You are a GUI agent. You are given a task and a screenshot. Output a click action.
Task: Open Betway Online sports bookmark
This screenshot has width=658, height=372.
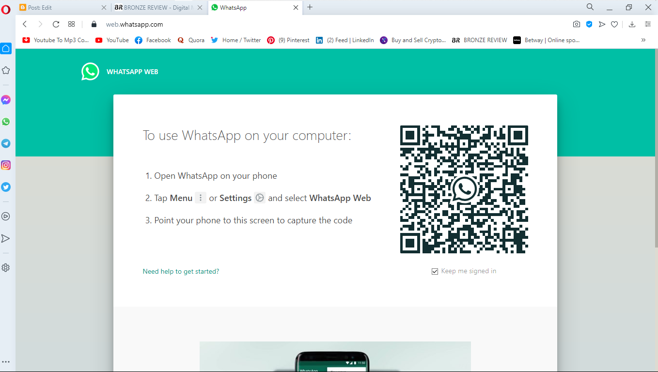(547, 40)
